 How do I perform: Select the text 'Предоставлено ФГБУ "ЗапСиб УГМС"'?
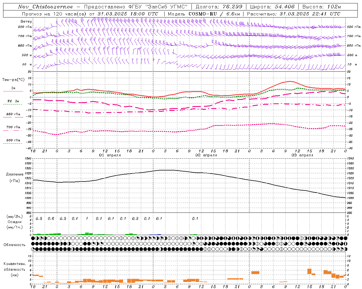tap(136, 7)
